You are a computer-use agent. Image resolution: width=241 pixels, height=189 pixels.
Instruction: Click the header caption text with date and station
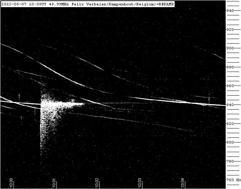(x=87, y=4)
